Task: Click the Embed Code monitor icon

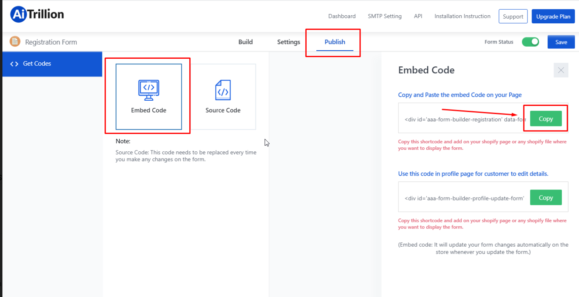Action: pos(149,90)
